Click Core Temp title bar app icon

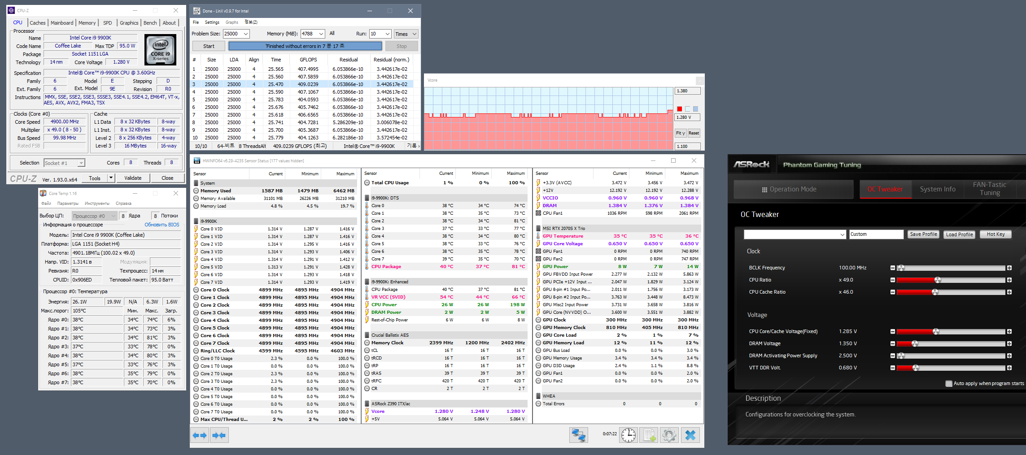coord(43,193)
